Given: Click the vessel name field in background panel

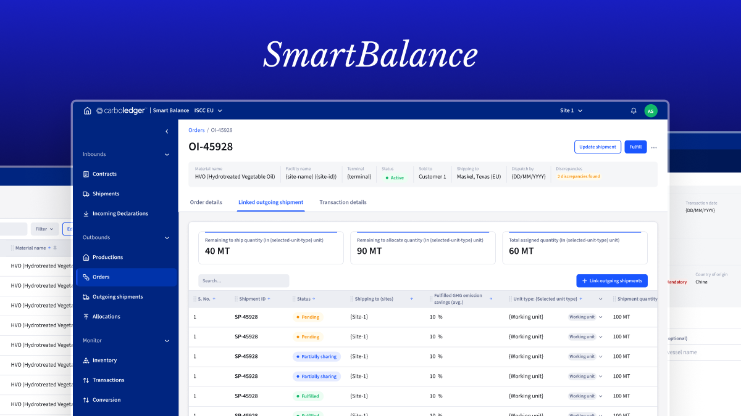Looking at the screenshot, I should point(704,353).
